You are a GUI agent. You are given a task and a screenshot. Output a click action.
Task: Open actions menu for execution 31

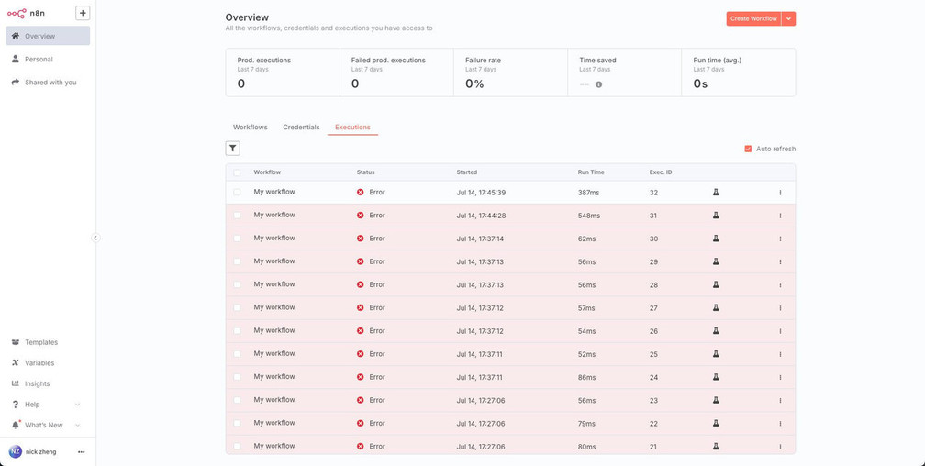(780, 216)
